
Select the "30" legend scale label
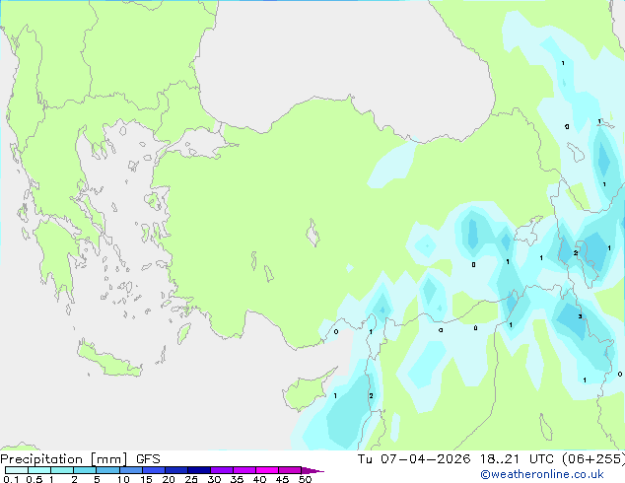tap(214, 479)
